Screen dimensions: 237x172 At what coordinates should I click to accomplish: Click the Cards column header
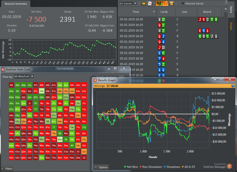click(x=166, y=12)
